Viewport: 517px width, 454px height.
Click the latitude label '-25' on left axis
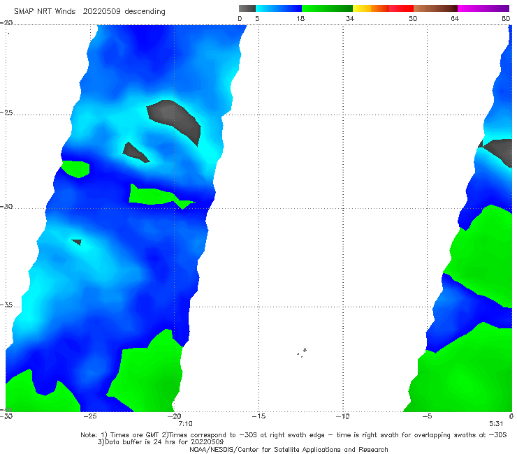6,112
